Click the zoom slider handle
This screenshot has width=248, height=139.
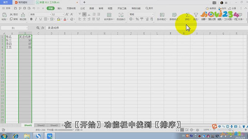pyautogui.click(x=230, y=130)
